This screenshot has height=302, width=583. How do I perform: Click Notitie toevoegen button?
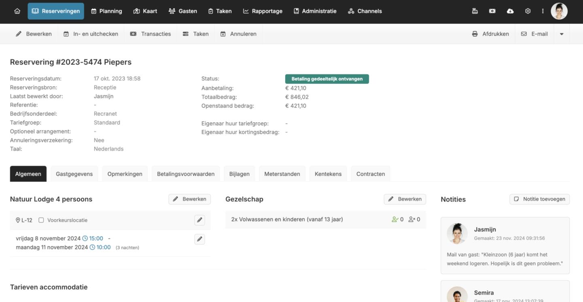(x=539, y=199)
